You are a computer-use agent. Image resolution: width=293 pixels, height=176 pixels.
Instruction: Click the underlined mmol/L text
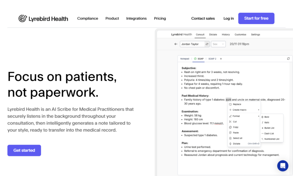(219, 123)
